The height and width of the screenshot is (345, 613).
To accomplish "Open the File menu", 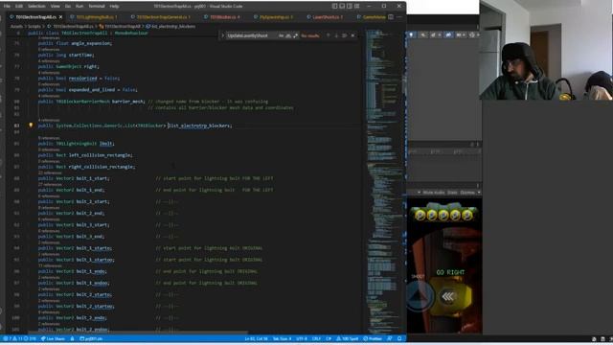I will coord(7,7).
